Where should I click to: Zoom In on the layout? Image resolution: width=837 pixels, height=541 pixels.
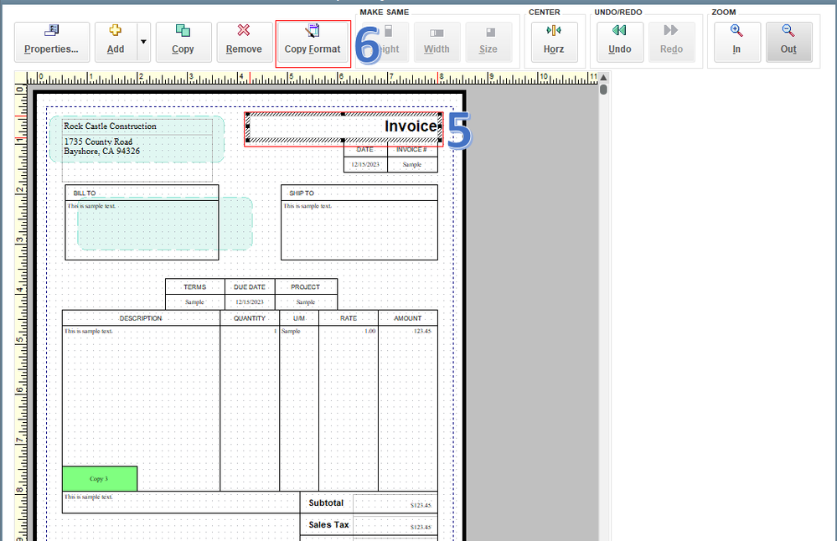click(x=737, y=42)
